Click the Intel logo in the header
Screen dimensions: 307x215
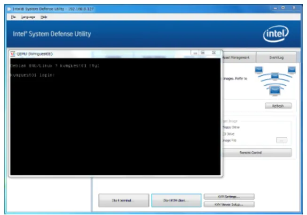click(276, 34)
